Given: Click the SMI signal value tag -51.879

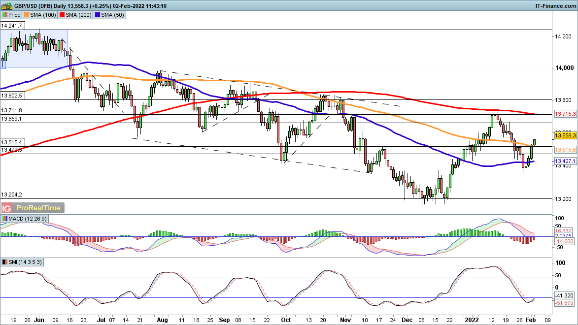Looking at the screenshot, I should point(564,303).
